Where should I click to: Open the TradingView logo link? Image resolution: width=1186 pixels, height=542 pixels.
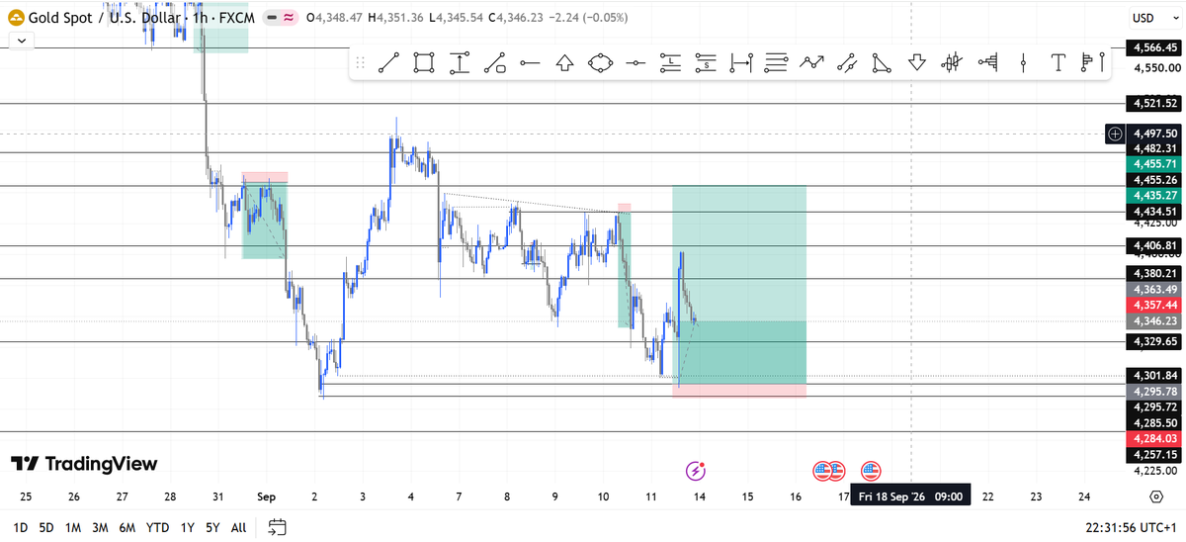pos(84,464)
